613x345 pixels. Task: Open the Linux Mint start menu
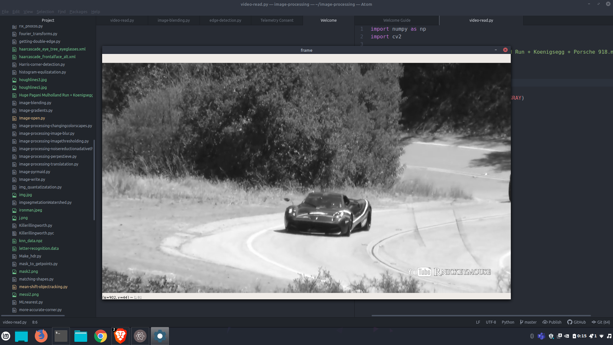click(x=6, y=336)
